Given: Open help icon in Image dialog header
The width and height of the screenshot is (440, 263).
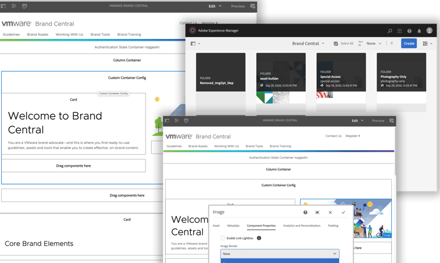Looking at the screenshot, I should coord(305,213).
